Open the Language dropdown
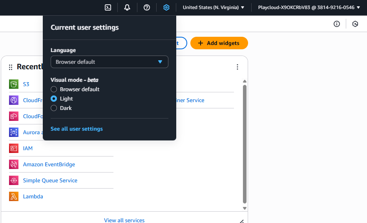This screenshot has height=223, width=367. point(109,62)
